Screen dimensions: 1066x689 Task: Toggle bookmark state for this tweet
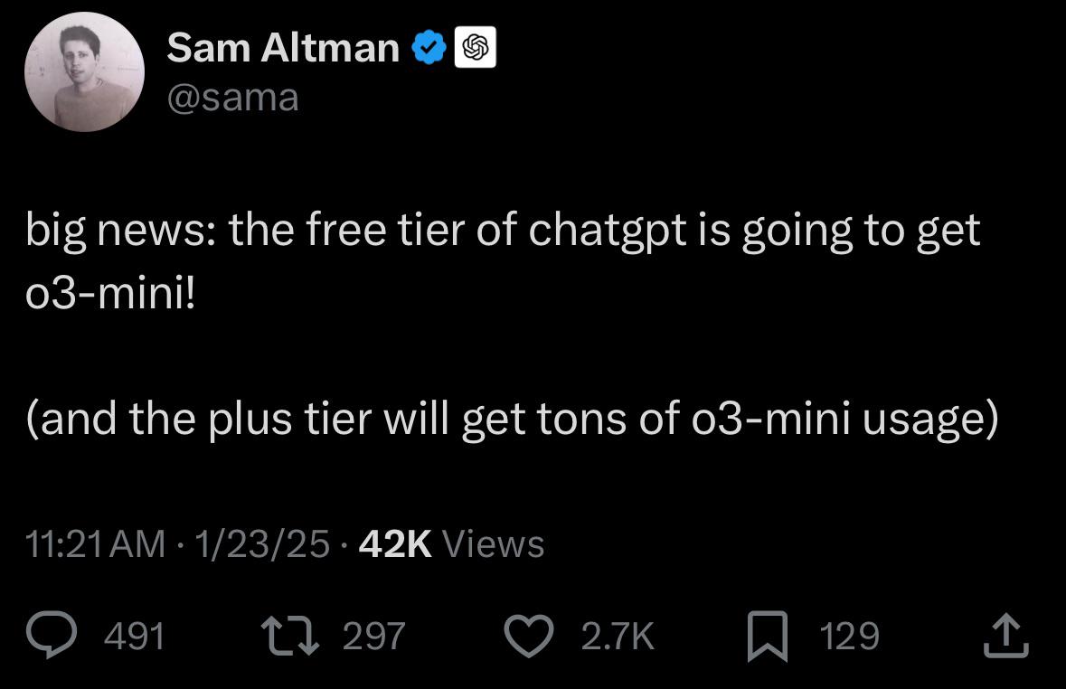pyautogui.click(x=768, y=636)
